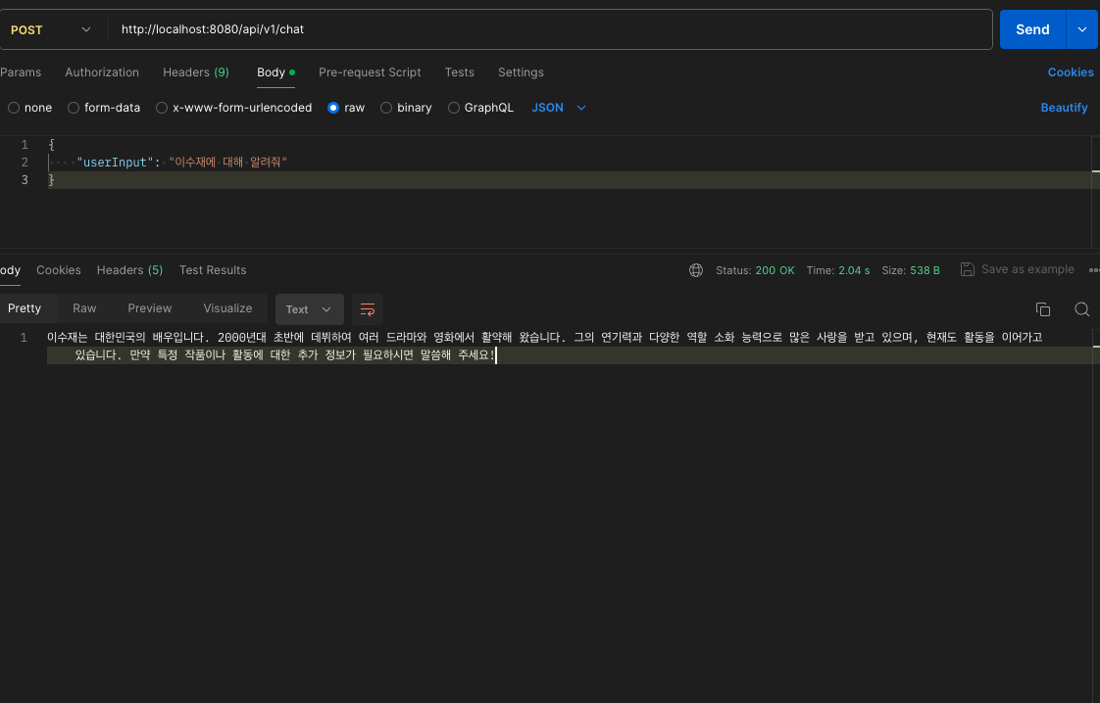Switch to the Params tab

coord(21,72)
